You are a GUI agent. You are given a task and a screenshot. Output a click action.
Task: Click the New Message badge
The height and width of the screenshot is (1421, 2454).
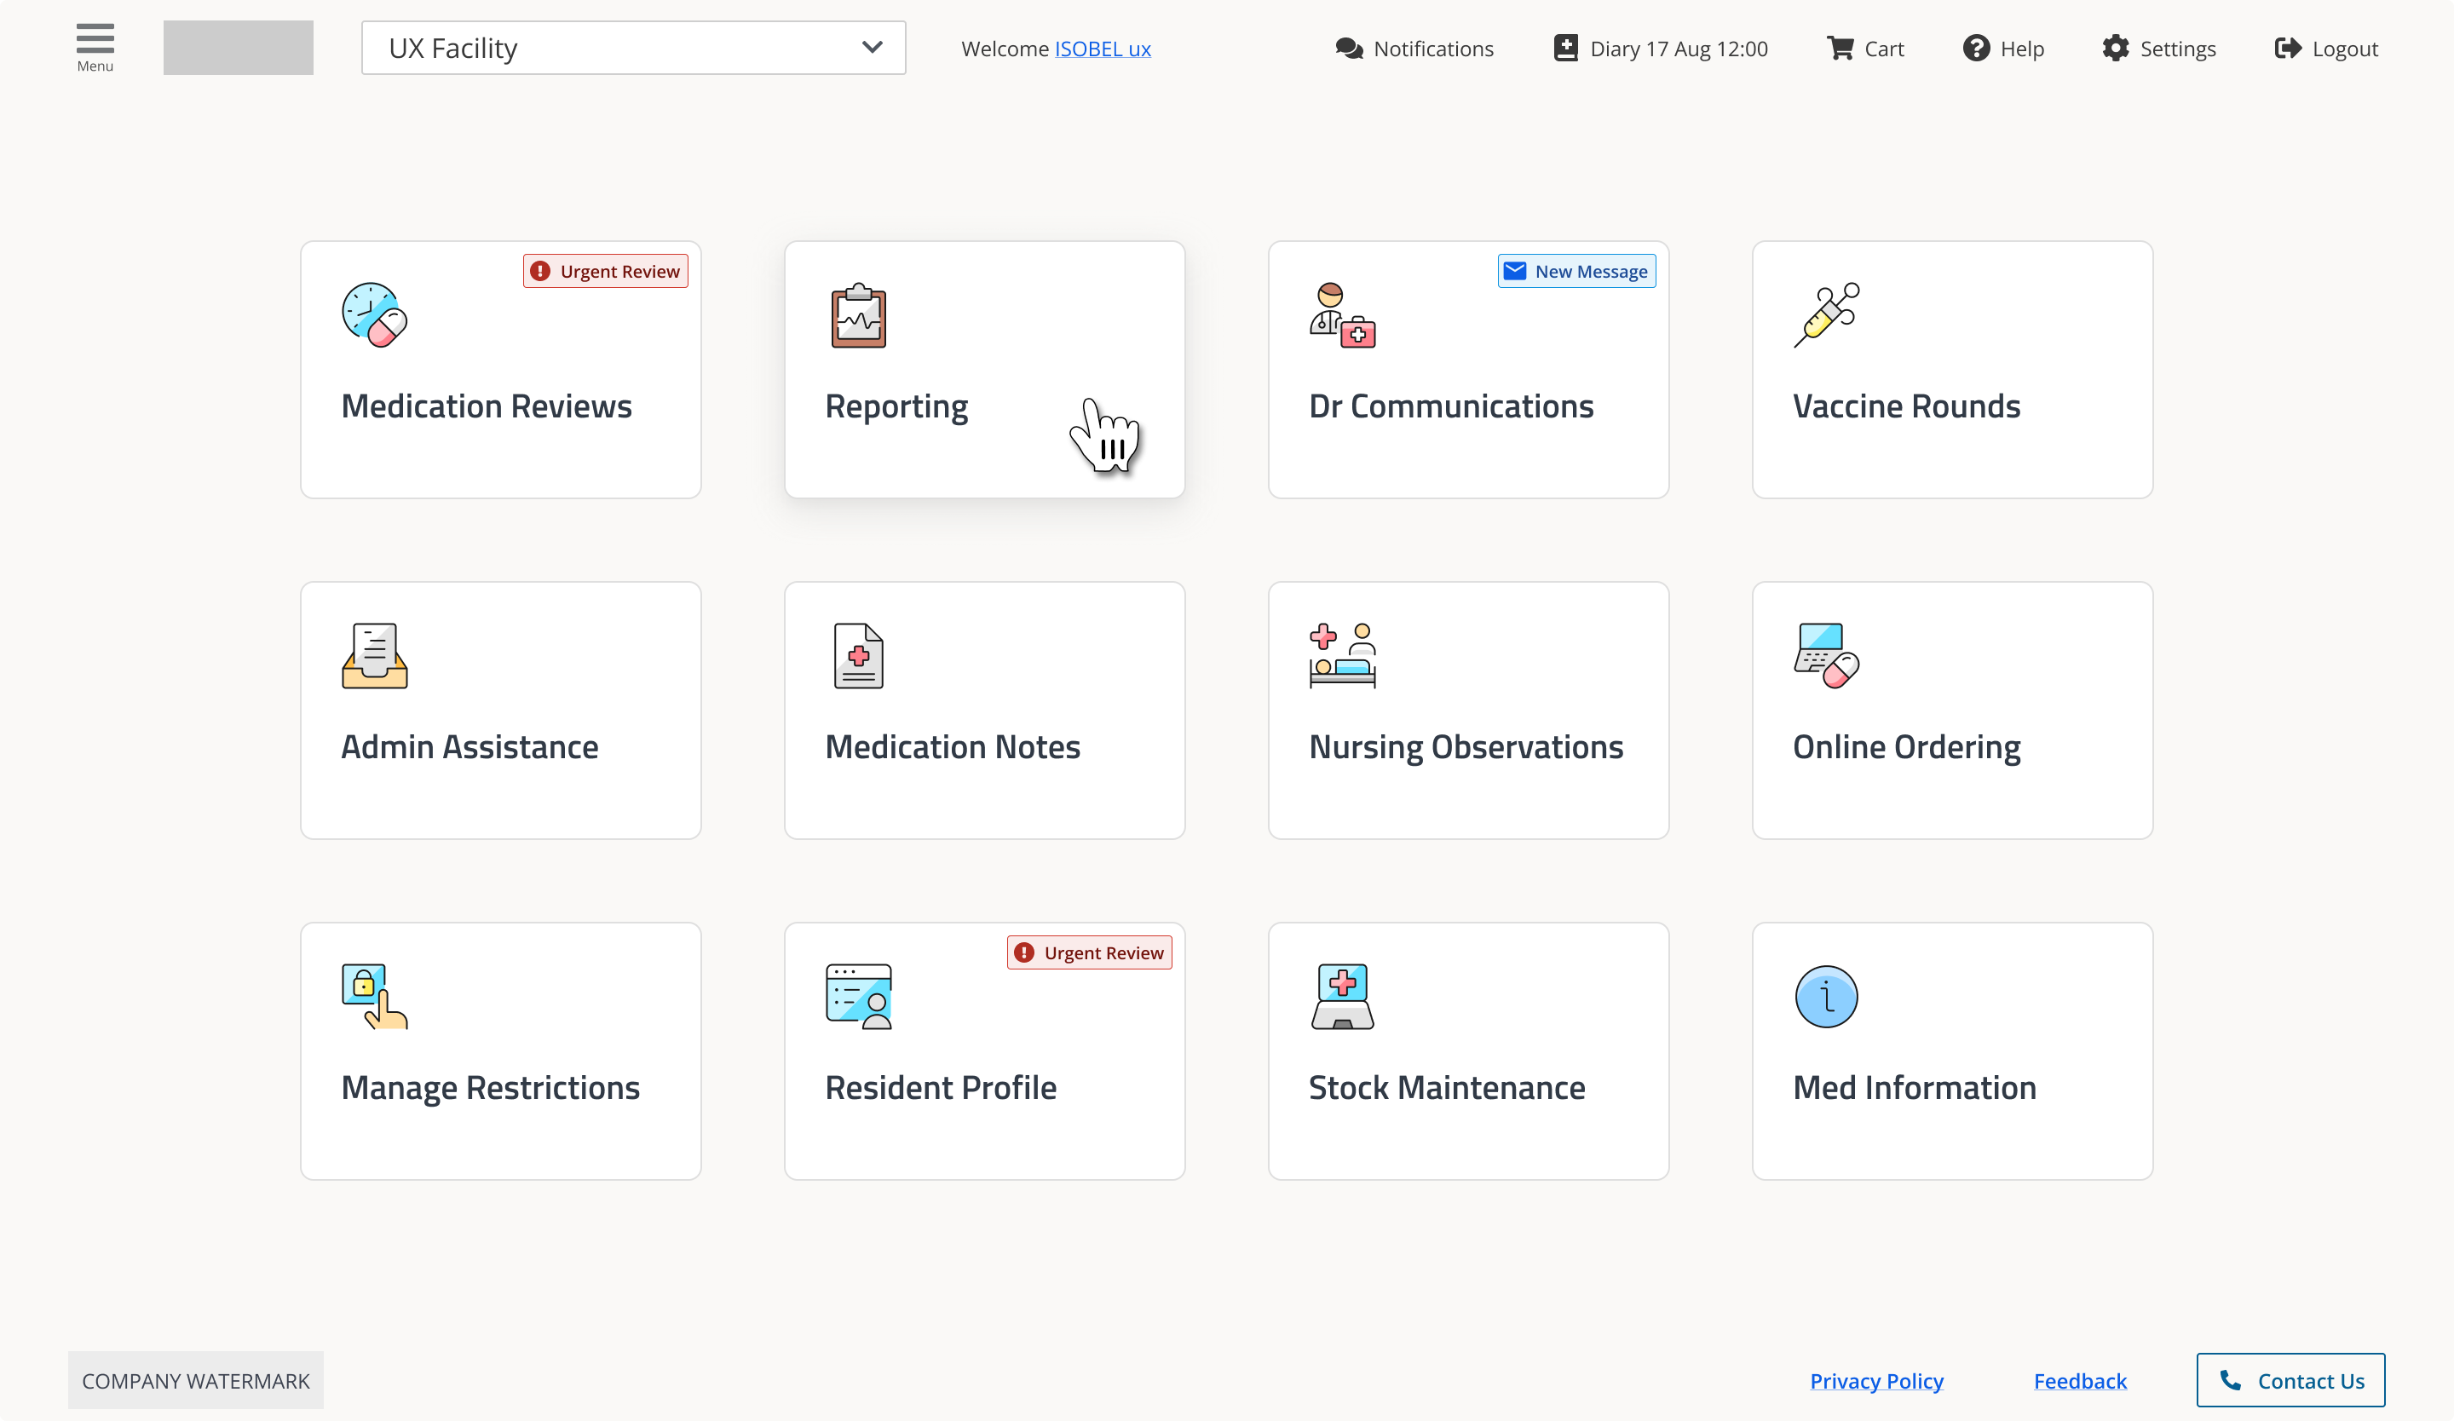[x=1576, y=272]
